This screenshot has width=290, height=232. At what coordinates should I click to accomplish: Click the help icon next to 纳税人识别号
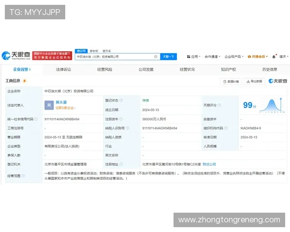point(128,128)
